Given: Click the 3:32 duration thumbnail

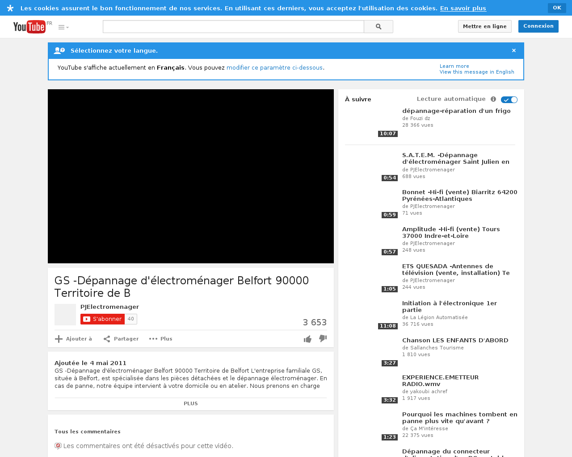Looking at the screenshot, I should [371, 389].
